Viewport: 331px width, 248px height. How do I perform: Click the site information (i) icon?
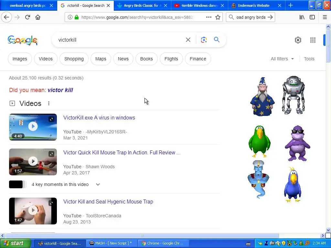coord(70,17)
